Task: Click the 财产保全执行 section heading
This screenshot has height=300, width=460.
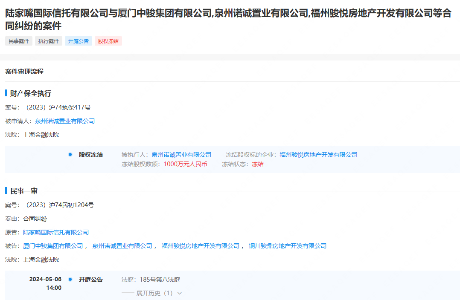Action: pyautogui.click(x=31, y=93)
